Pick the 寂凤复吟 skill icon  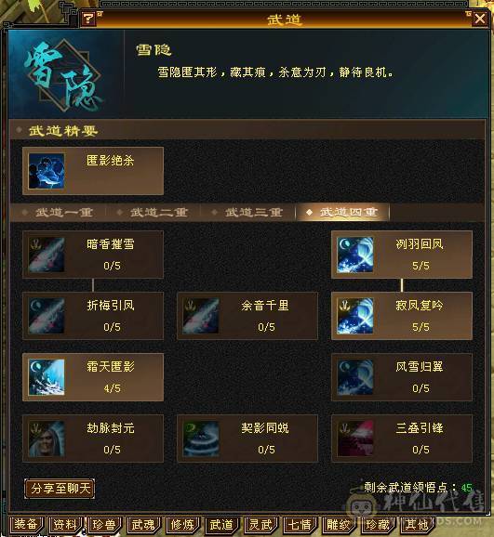coord(355,316)
